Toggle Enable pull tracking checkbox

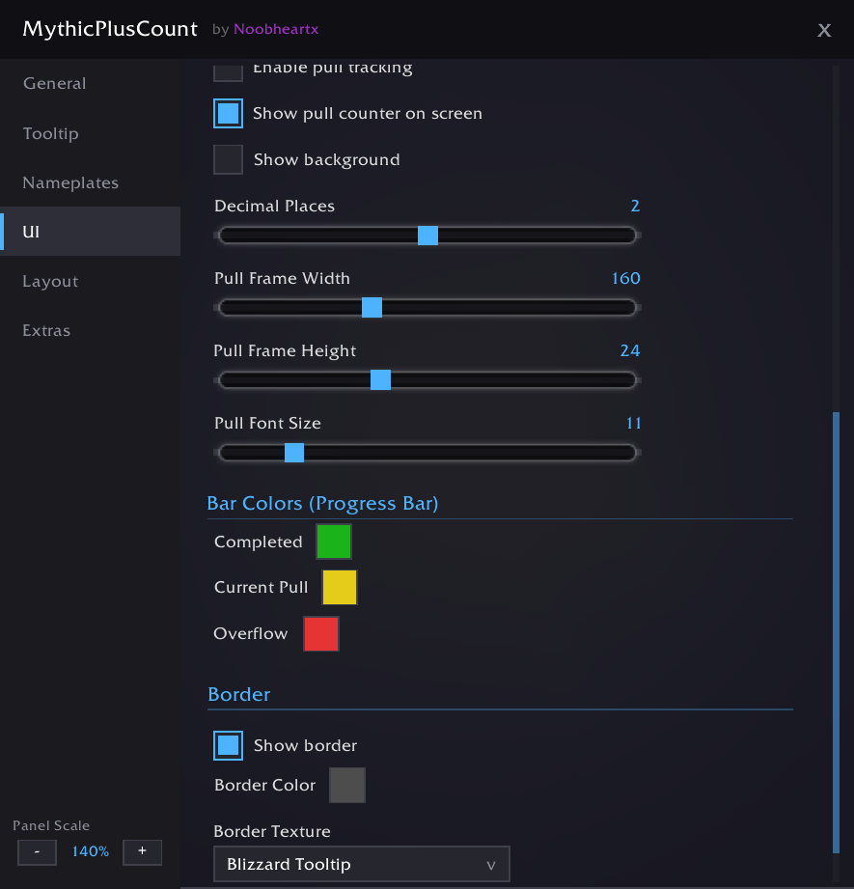tap(228, 70)
